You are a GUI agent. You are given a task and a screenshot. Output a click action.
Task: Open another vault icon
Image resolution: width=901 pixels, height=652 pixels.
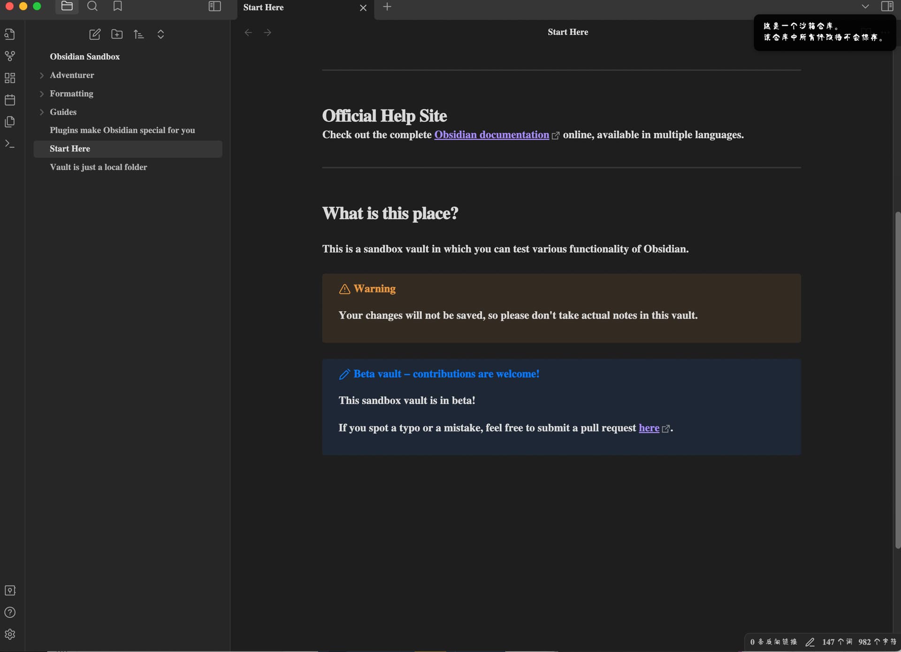coord(10,591)
